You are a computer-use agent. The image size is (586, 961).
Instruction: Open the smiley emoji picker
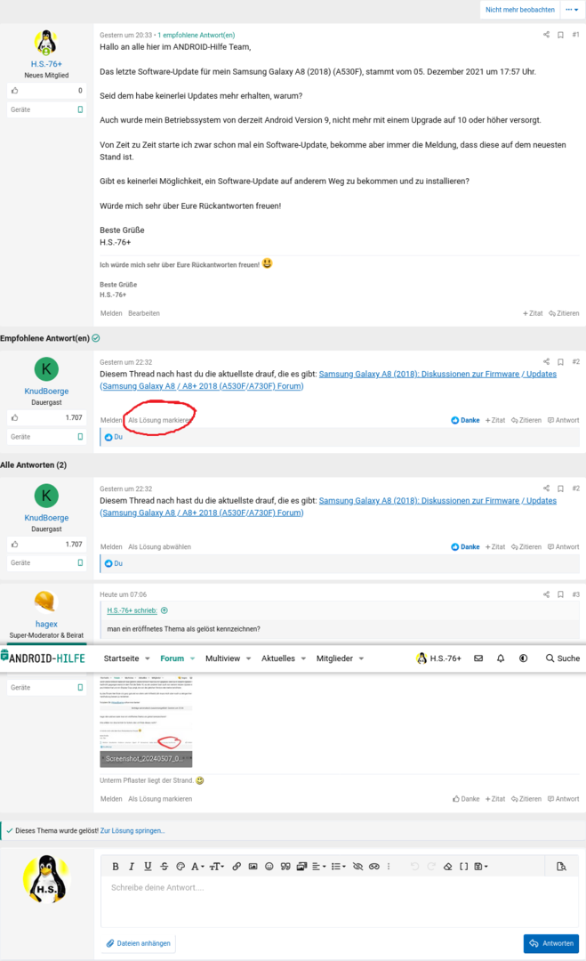(x=269, y=867)
